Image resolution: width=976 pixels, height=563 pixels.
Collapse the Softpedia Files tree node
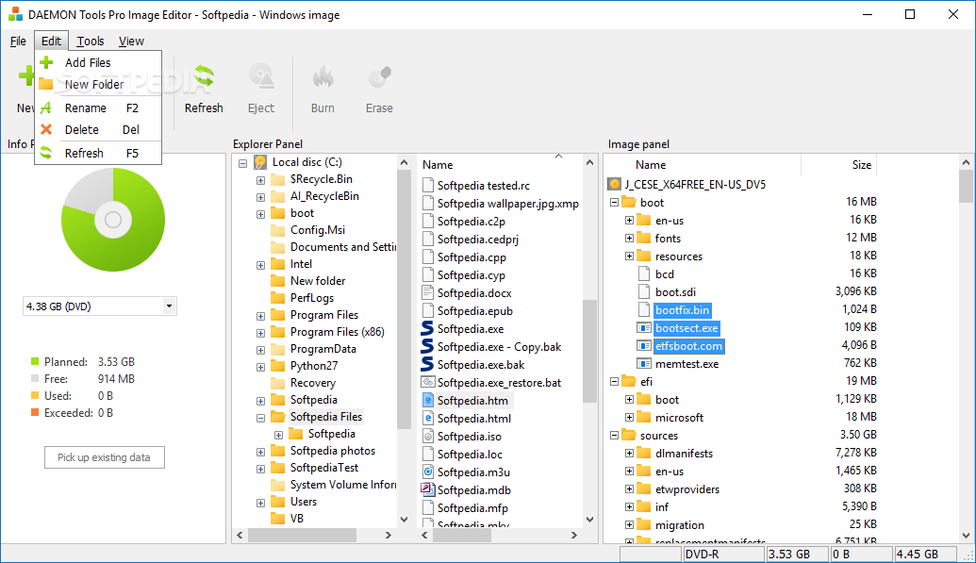(x=261, y=418)
